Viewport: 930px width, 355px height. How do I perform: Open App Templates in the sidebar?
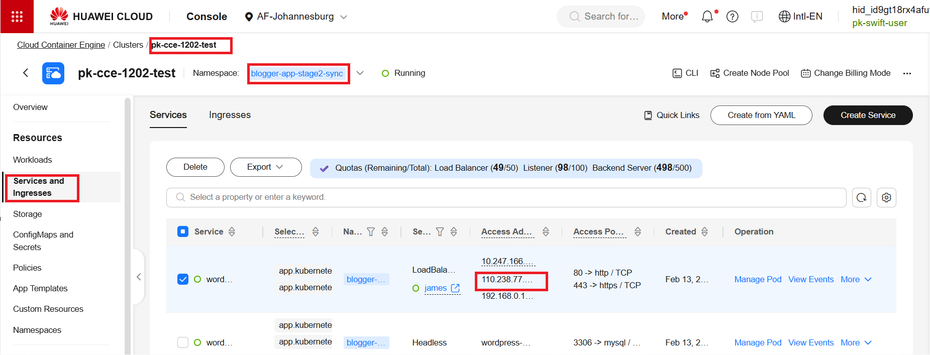(40, 288)
